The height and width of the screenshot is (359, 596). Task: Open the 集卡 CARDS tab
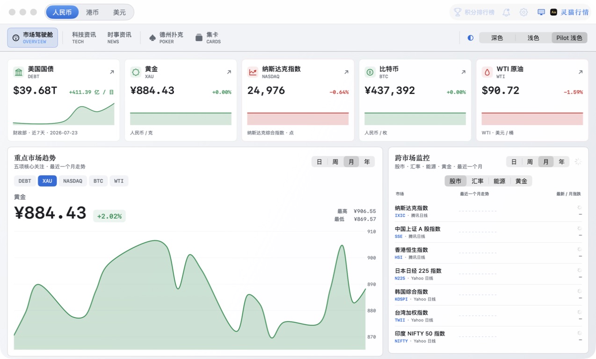pos(208,38)
